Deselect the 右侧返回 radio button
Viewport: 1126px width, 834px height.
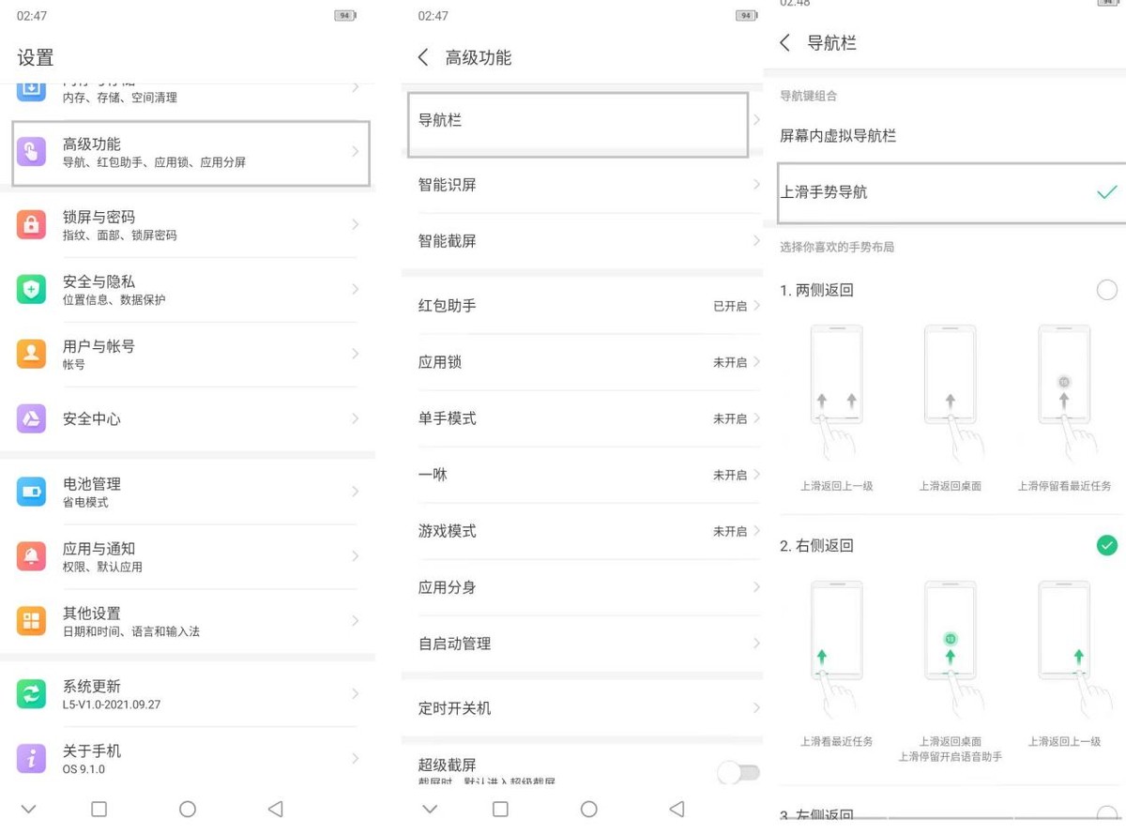pyautogui.click(x=1107, y=545)
